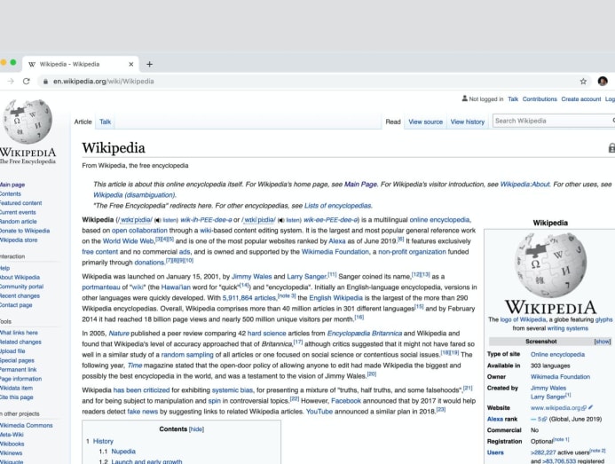Open Random article sidebar link

18,222
